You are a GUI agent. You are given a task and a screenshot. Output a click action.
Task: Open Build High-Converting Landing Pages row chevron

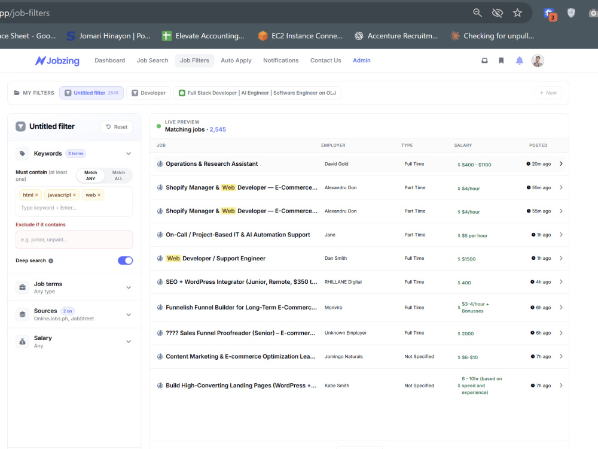click(x=561, y=386)
